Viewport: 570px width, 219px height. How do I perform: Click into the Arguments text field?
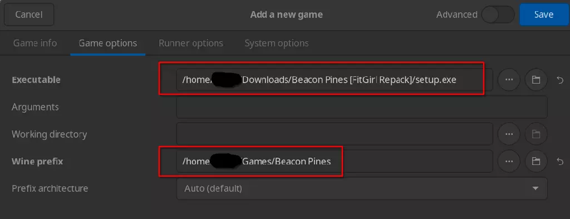[x=362, y=107]
